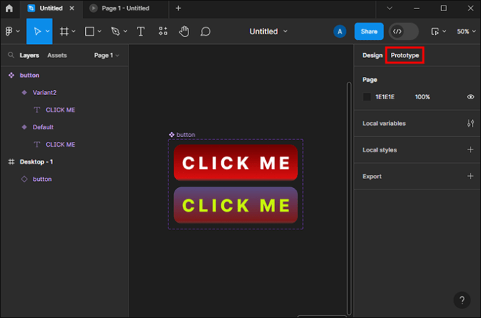Switch to the Layers tab
The image size is (481, 318).
tap(29, 55)
